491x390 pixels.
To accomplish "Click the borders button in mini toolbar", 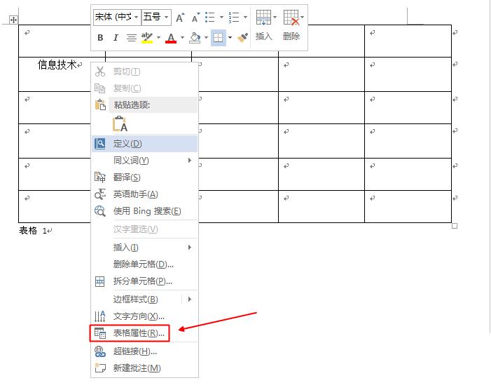I will 219,38.
